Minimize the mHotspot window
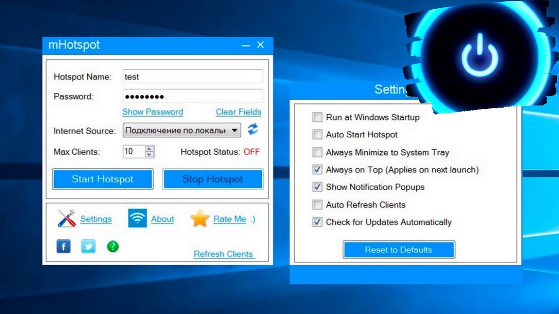 point(246,45)
